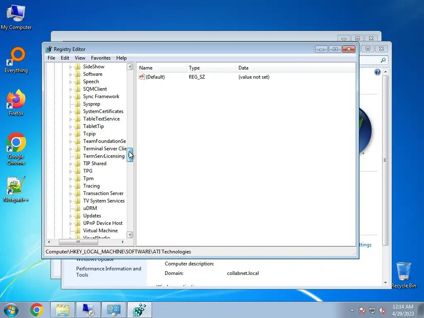424x318 pixels.
Task: Click the search magnifier in System window
Action: click(383, 60)
